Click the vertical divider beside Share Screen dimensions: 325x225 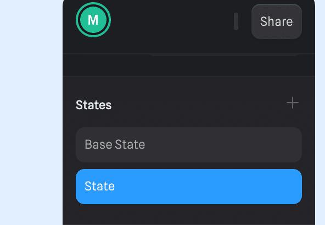pos(236,21)
